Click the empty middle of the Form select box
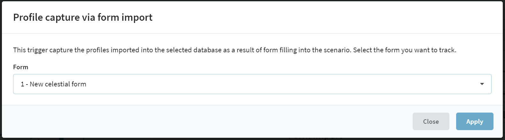The image size is (505, 140). [x=281, y=84]
